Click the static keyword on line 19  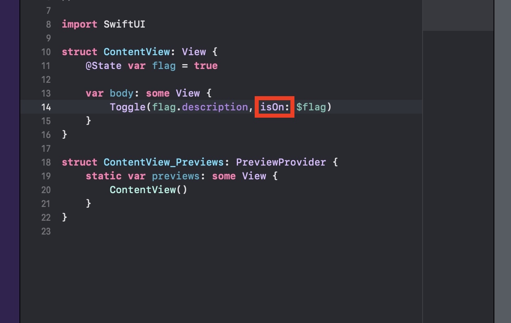pyautogui.click(x=103, y=176)
